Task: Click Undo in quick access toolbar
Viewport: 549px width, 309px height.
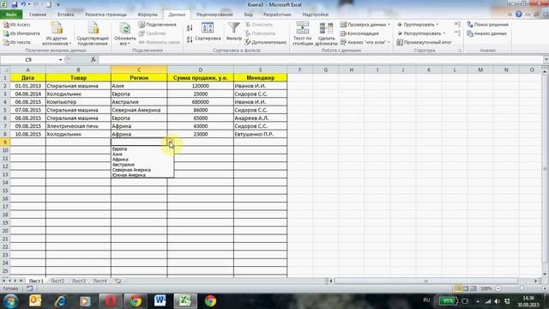Action: tap(23, 4)
